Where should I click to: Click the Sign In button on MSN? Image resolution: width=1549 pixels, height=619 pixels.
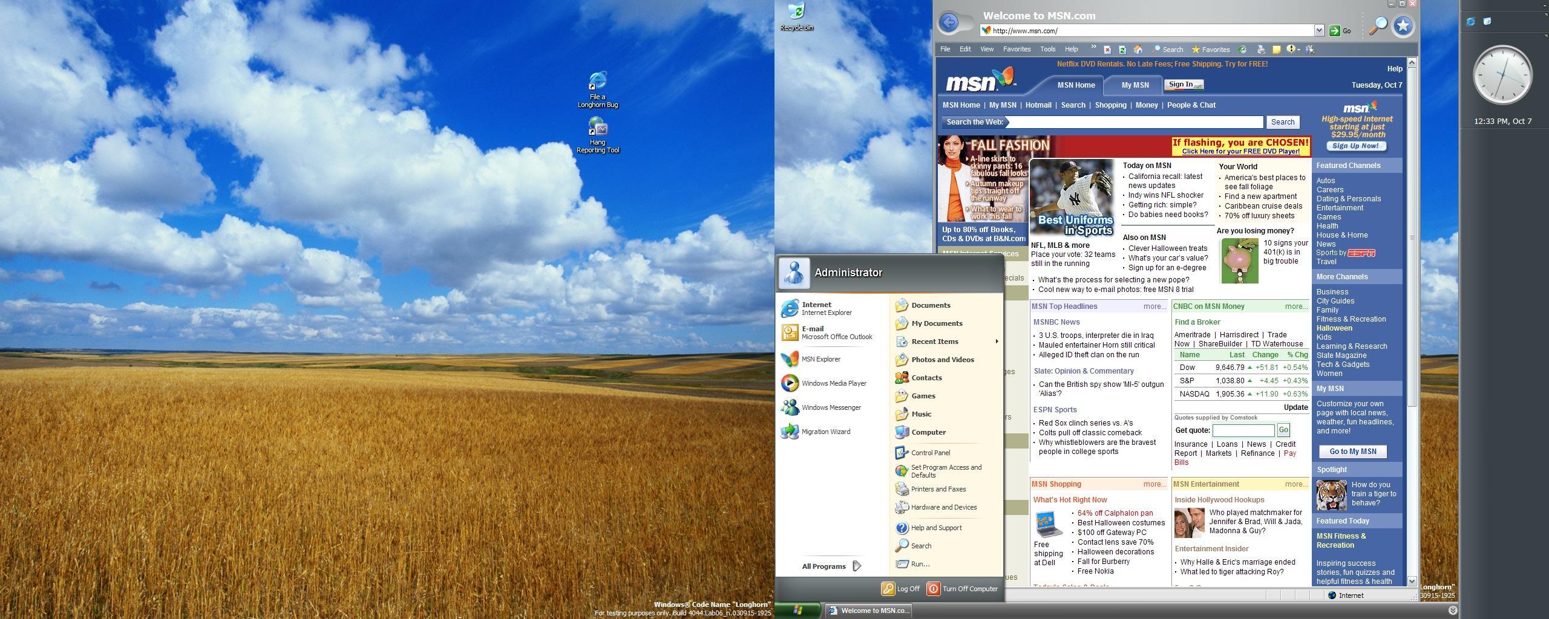[1184, 85]
